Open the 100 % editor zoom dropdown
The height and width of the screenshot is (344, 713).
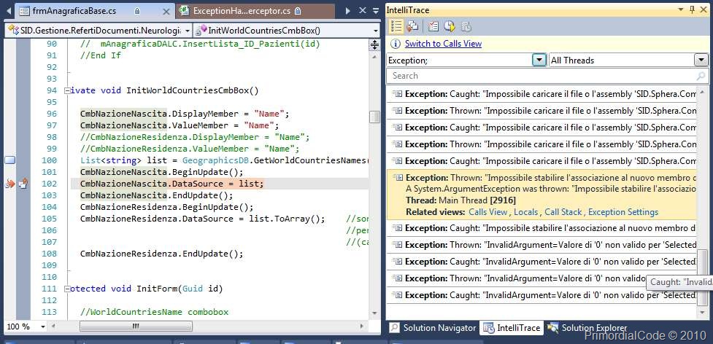pyautogui.click(x=43, y=327)
